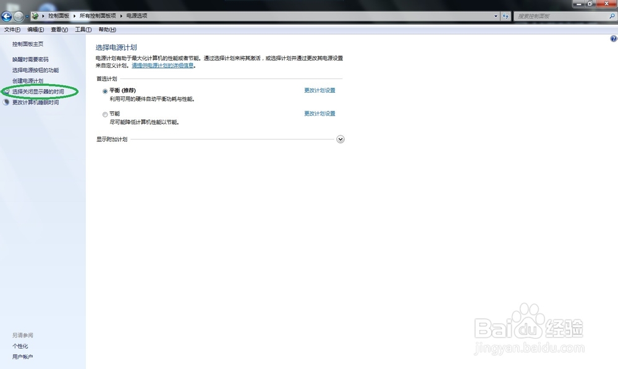
Task: Click text 利用可用的硬件自动平衡功耗与性能
Action: [x=152, y=99]
